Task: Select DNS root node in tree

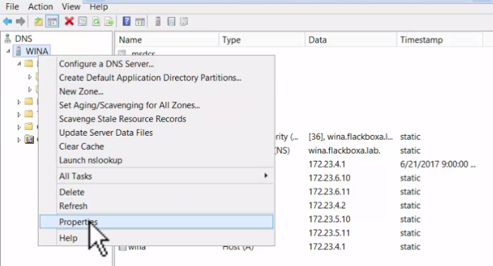Action: point(23,39)
